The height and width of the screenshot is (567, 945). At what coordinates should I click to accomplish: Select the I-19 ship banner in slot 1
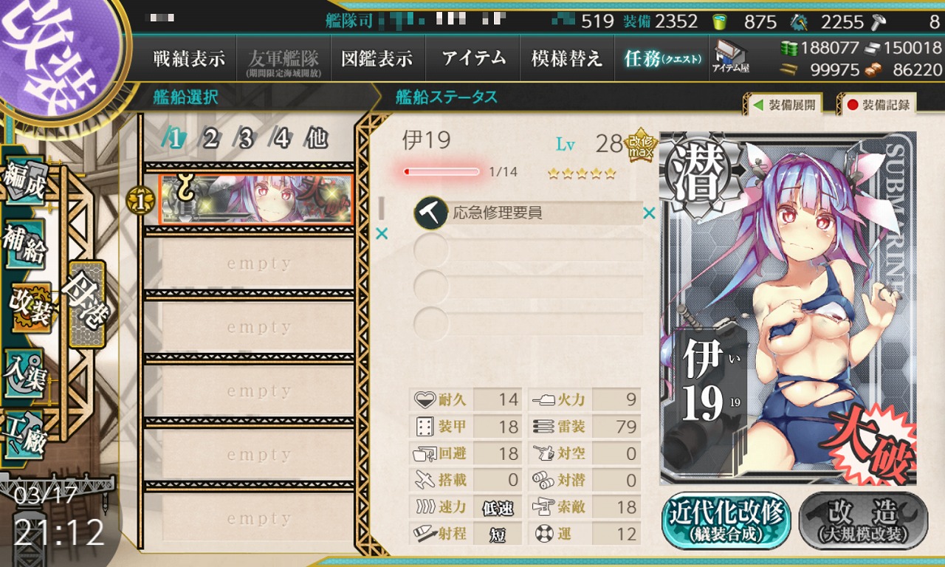pyautogui.click(x=256, y=199)
